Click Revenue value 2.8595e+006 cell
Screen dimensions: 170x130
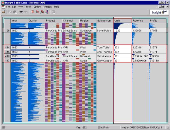pos(141,56)
